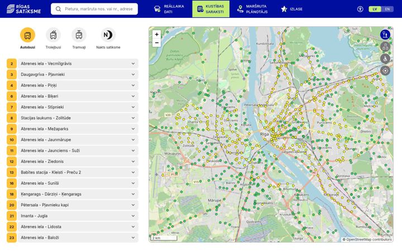Select the Trolejbusi transport icon
402x251 pixels.
point(54,35)
